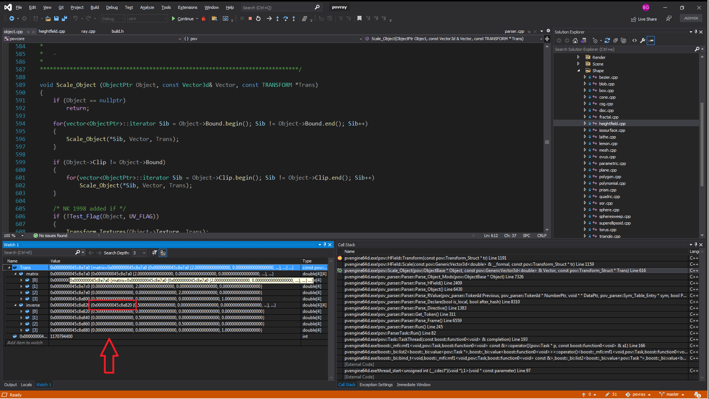This screenshot has width=709, height=399.
Task: Click the bookmark toolbar icon
Action: (x=360, y=18)
